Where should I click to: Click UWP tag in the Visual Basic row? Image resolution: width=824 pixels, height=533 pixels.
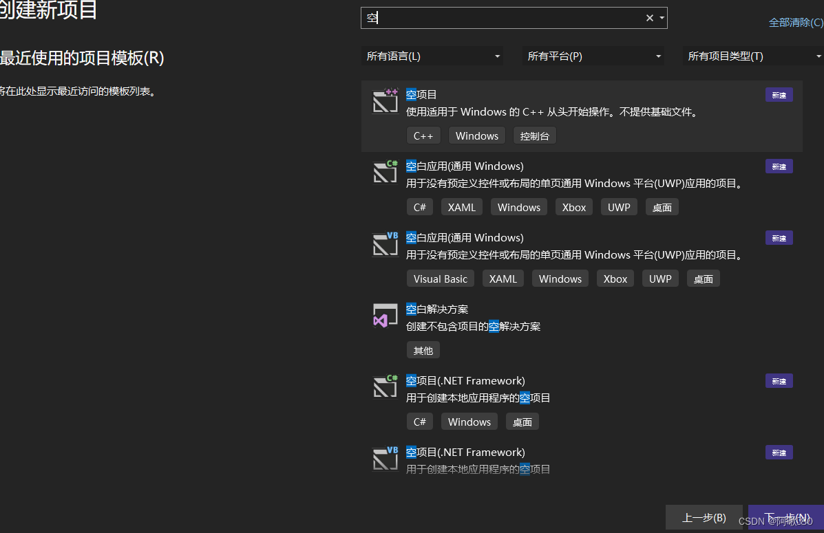pos(660,279)
